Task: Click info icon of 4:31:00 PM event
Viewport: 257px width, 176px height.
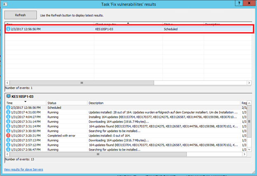Action: [9, 112]
